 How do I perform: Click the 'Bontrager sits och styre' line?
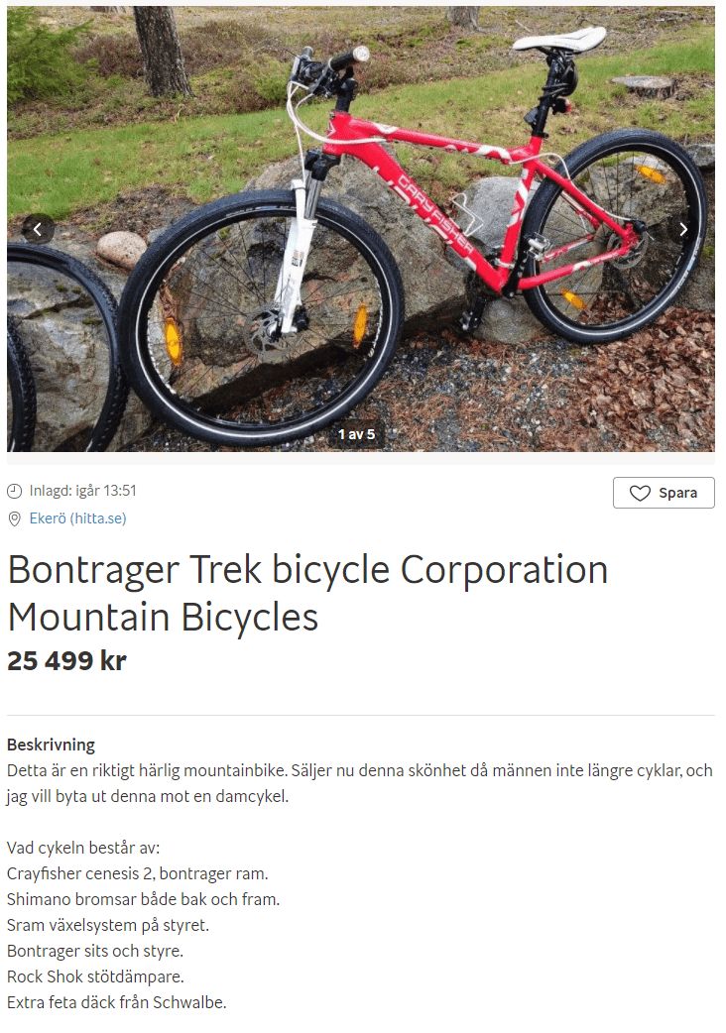tap(95, 951)
